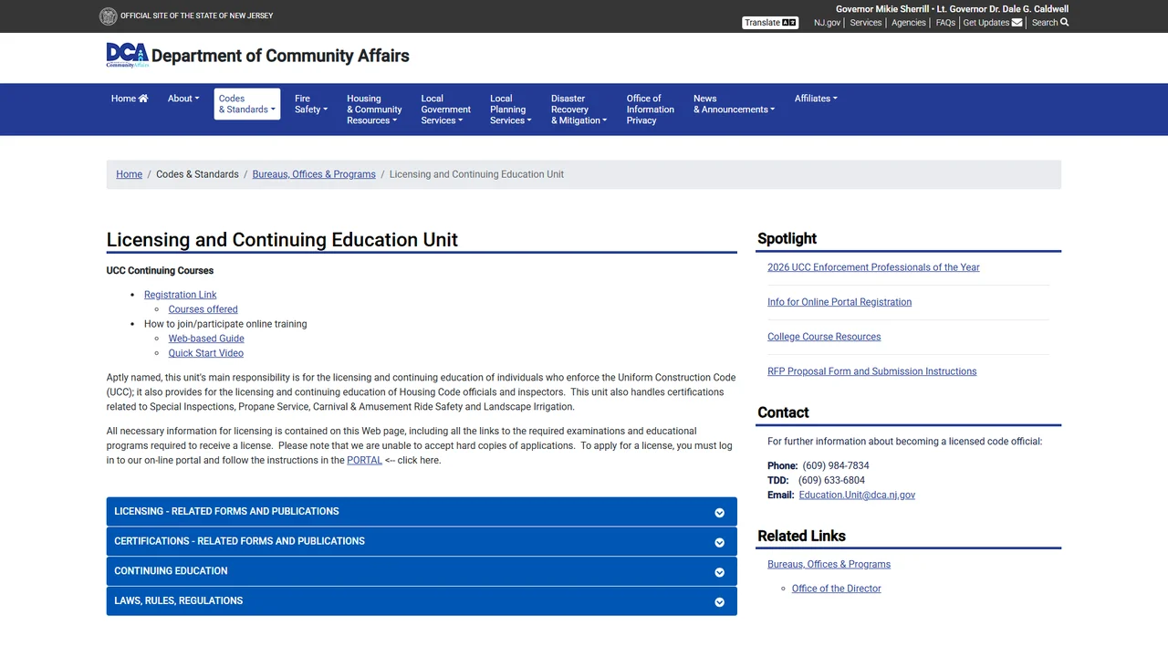Screen dimensions: 1168x657
Task: Click the New Jersey state seal icon
Action: pos(108,16)
